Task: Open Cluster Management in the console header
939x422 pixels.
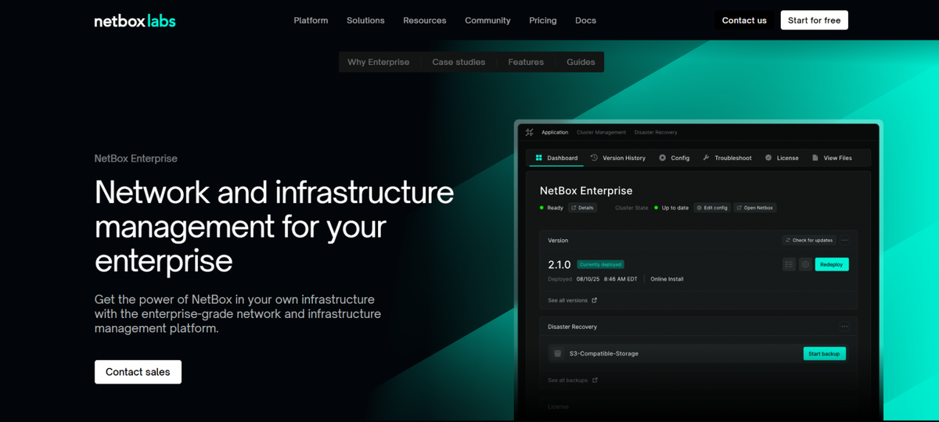Action: coord(601,133)
